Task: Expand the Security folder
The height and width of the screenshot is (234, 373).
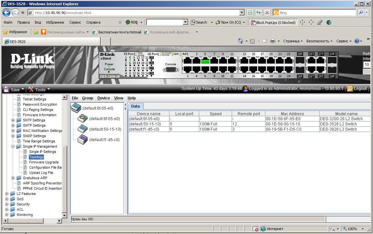Action: click(7, 204)
